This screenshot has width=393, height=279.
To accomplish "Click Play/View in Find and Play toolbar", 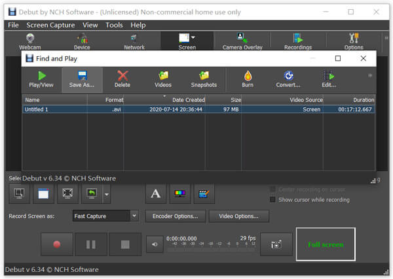I will point(41,80).
